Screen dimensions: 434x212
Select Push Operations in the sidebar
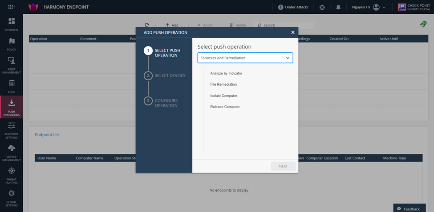tap(11, 107)
